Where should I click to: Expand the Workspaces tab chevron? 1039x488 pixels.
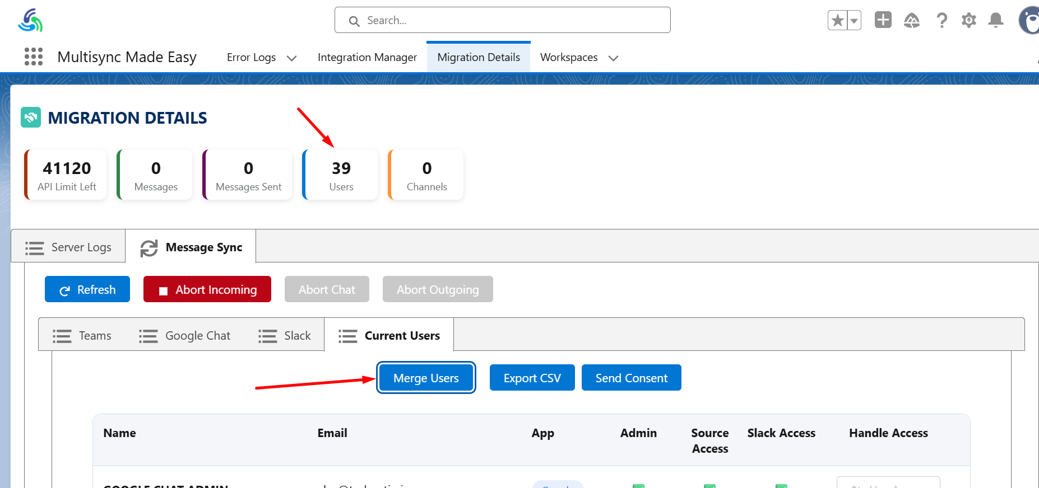613,58
